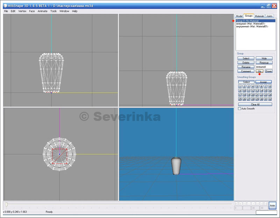Assign smoothing group number 1

pos(240,86)
